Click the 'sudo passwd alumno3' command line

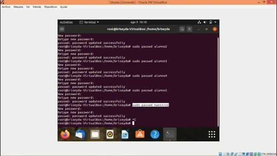coord(150,61)
